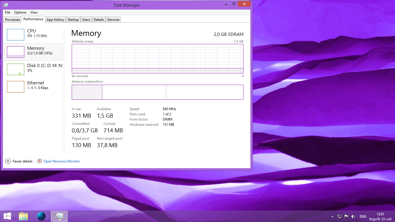Screen dimensions: 395x222
Task: Click the network status tray icon
Action: (x=339, y=216)
